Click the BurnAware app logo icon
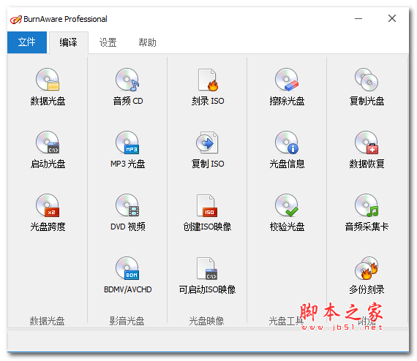The height and width of the screenshot is (361, 417). click(15, 20)
